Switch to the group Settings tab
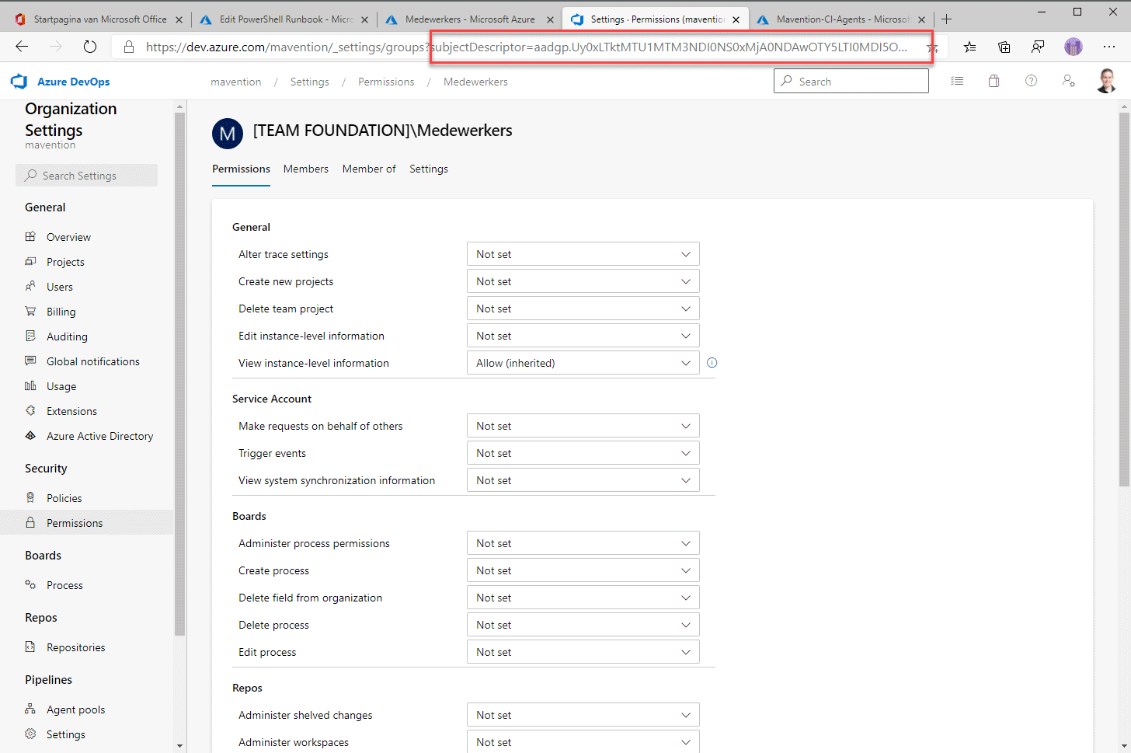This screenshot has width=1131, height=753. [x=429, y=169]
